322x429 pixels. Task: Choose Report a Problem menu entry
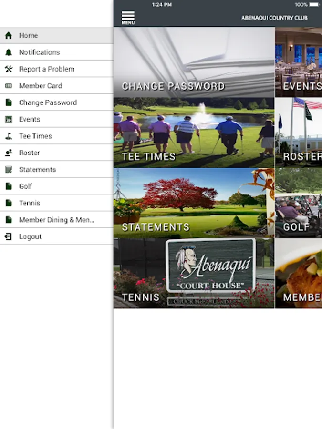pyautogui.click(x=56, y=69)
